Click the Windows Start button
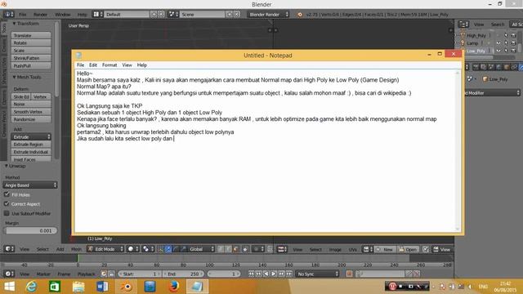This screenshot has width=523, height=294. (9, 287)
